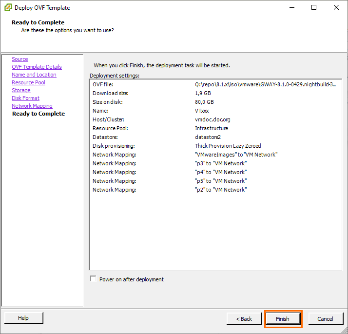Cancel the OVF deployment wizard
The height and width of the screenshot is (334, 348).
(x=325, y=319)
